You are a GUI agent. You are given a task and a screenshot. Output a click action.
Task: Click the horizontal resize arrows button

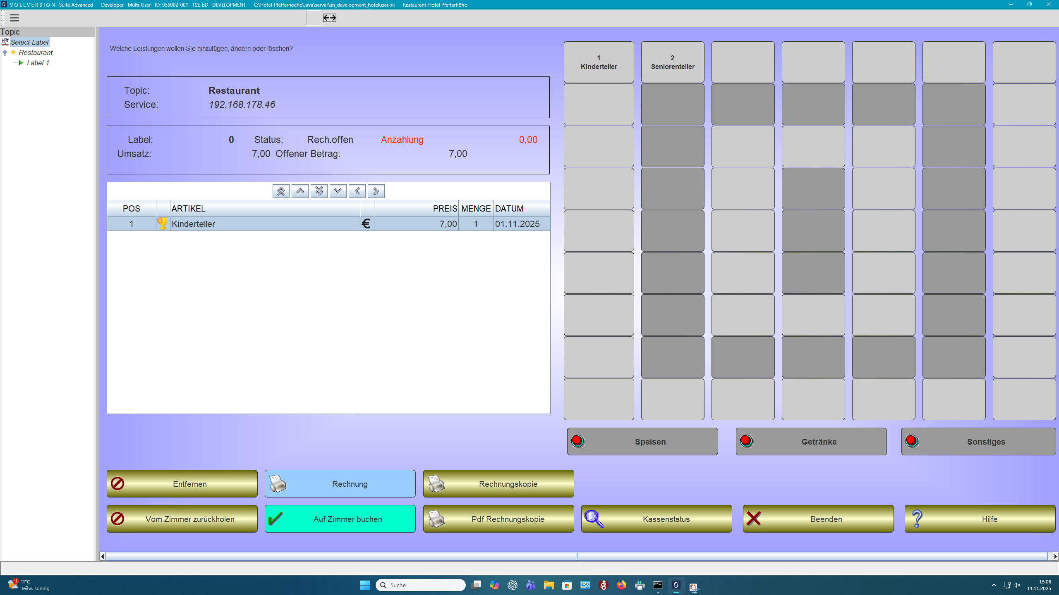(x=329, y=18)
